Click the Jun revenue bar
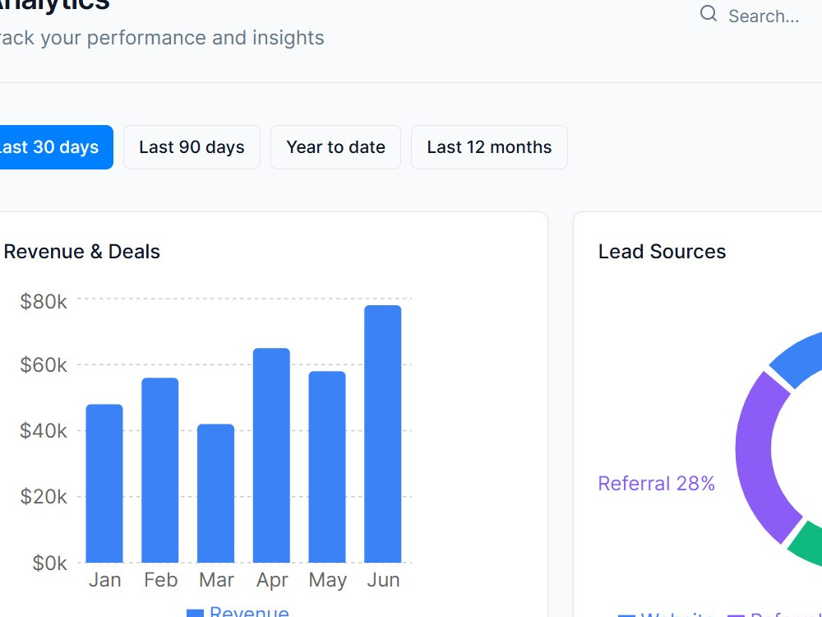 pos(383,434)
